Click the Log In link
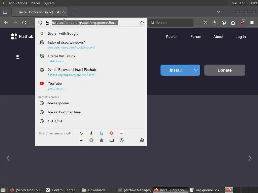Image resolution: width=258 pixels, height=193 pixels. [x=241, y=37]
